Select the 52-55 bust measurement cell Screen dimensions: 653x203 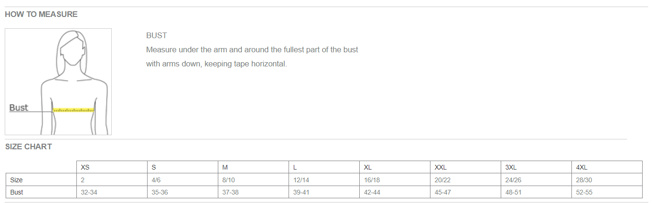pos(607,192)
